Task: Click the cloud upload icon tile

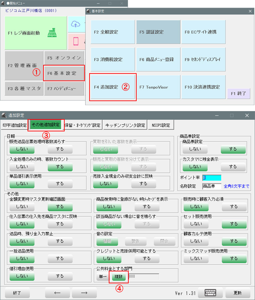Action: click(76, 24)
